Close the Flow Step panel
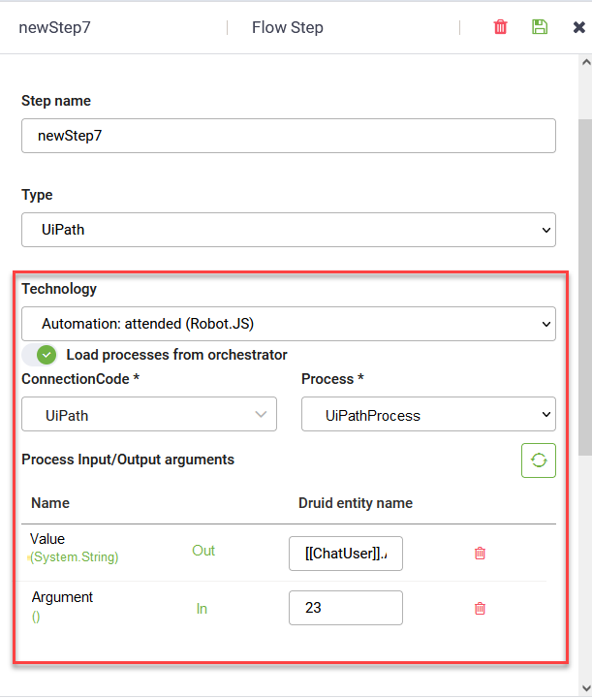 [x=579, y=27]
